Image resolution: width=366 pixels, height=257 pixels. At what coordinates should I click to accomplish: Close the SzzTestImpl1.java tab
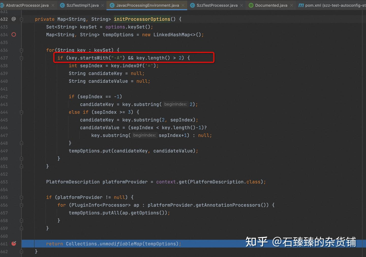(102, 5)
